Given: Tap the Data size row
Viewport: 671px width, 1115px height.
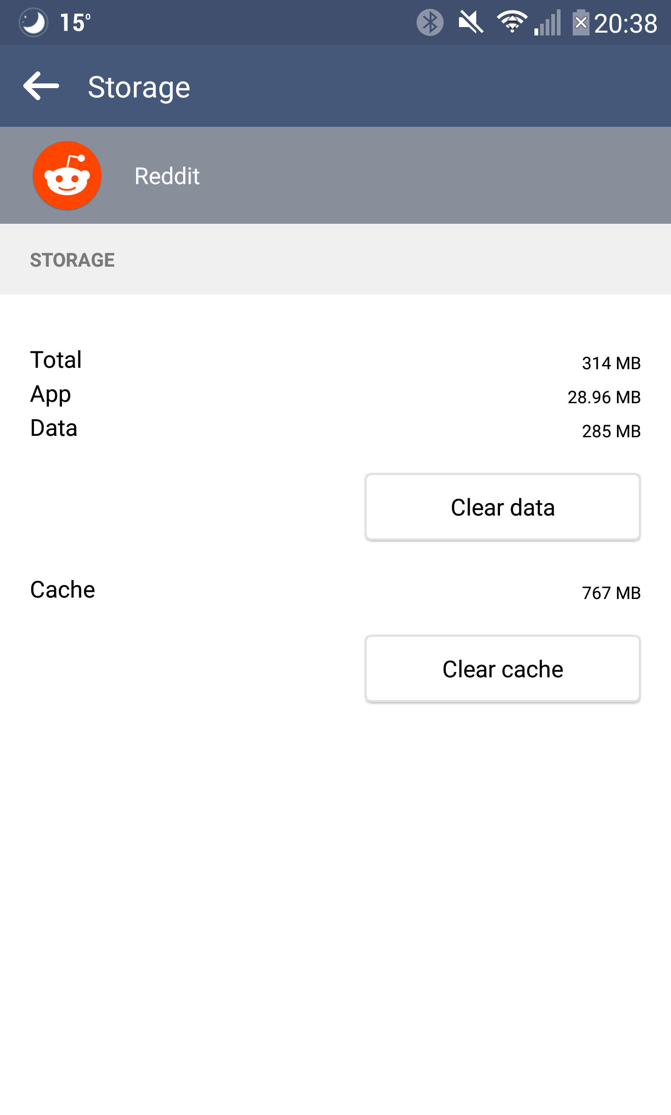Looking at the screenshot, I should (x=335, y=429).
